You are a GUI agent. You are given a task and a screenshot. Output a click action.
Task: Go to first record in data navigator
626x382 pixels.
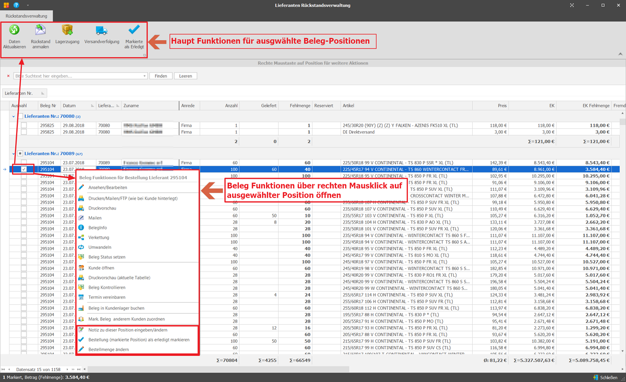click(x=3, y=369)
